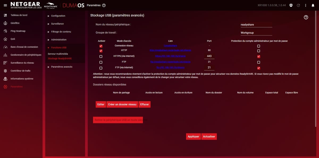Click the Géofiltre sidebar icon

[x=5, y=23]
